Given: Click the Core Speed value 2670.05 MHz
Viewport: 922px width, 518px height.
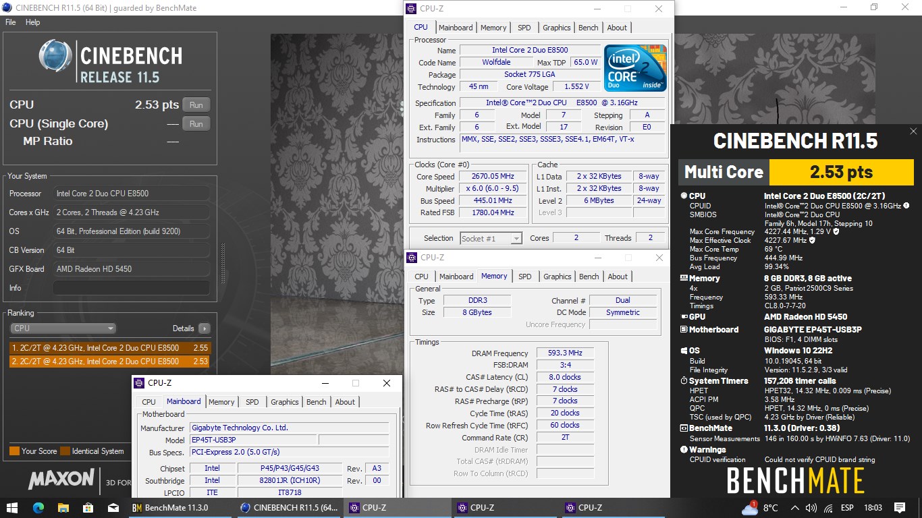Looking at the screenshot, I should (x=493, y=177).
